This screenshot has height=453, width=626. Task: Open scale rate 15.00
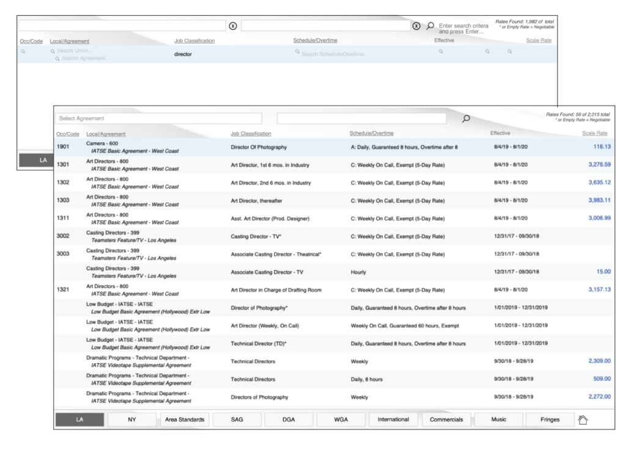tap(603, 272)
